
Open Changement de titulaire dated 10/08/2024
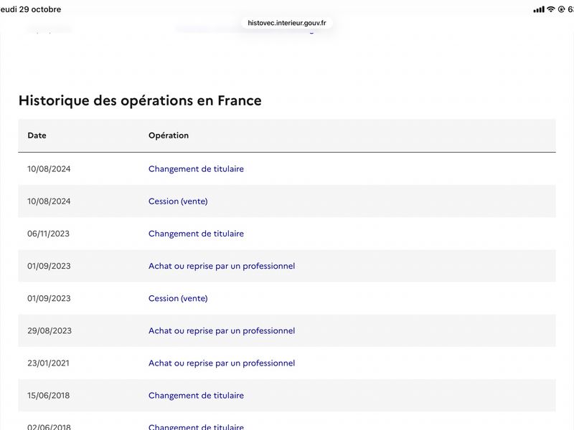(196, 169)
